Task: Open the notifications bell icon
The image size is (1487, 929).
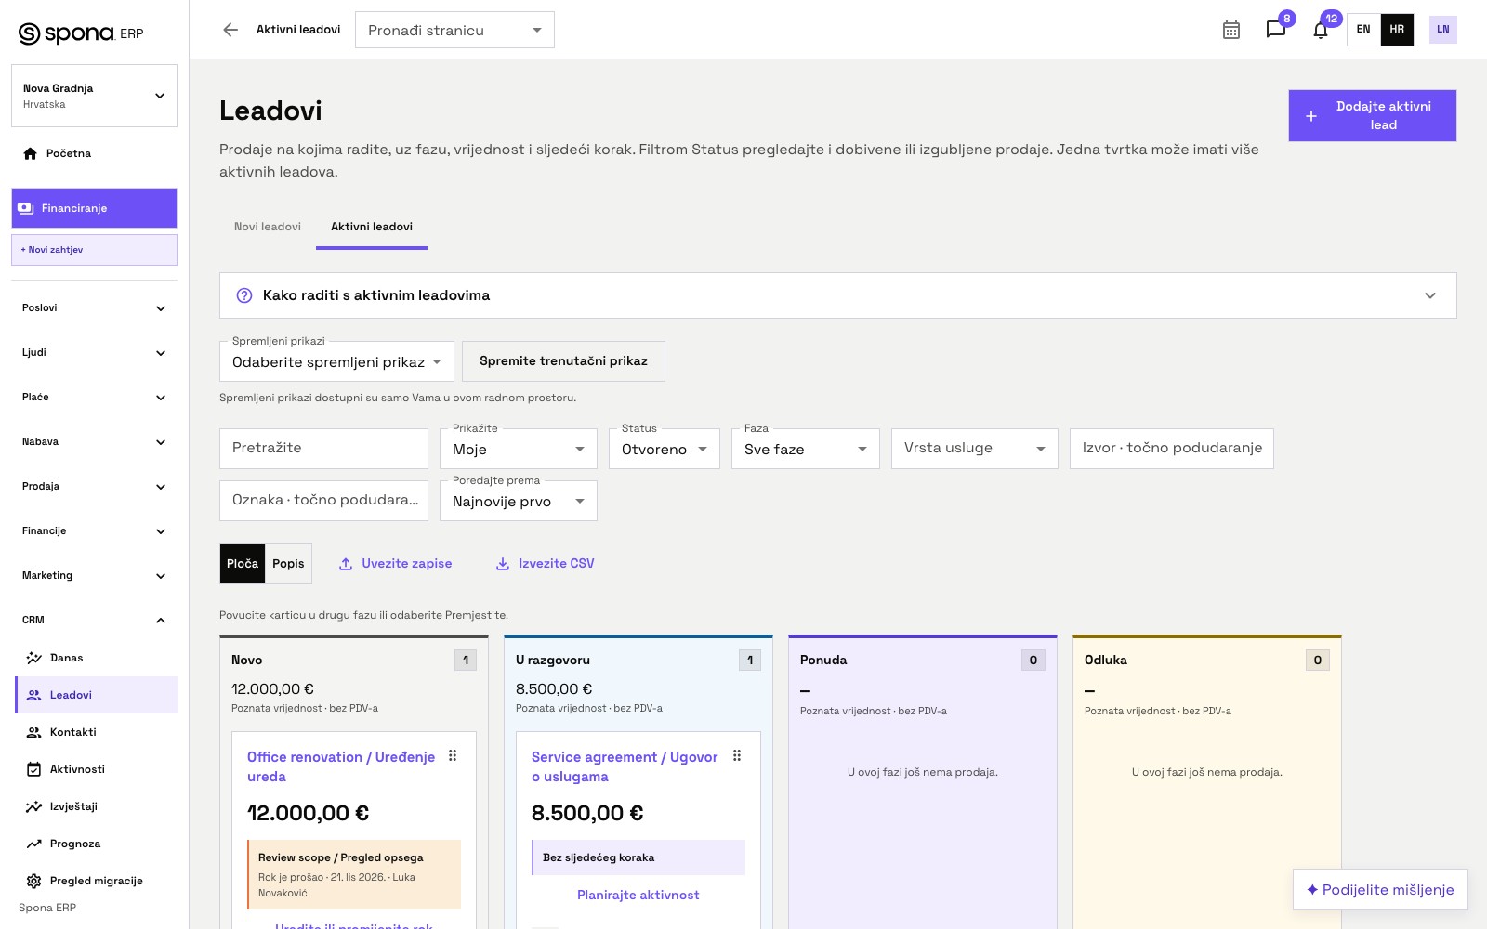Action: point(1321,30)
